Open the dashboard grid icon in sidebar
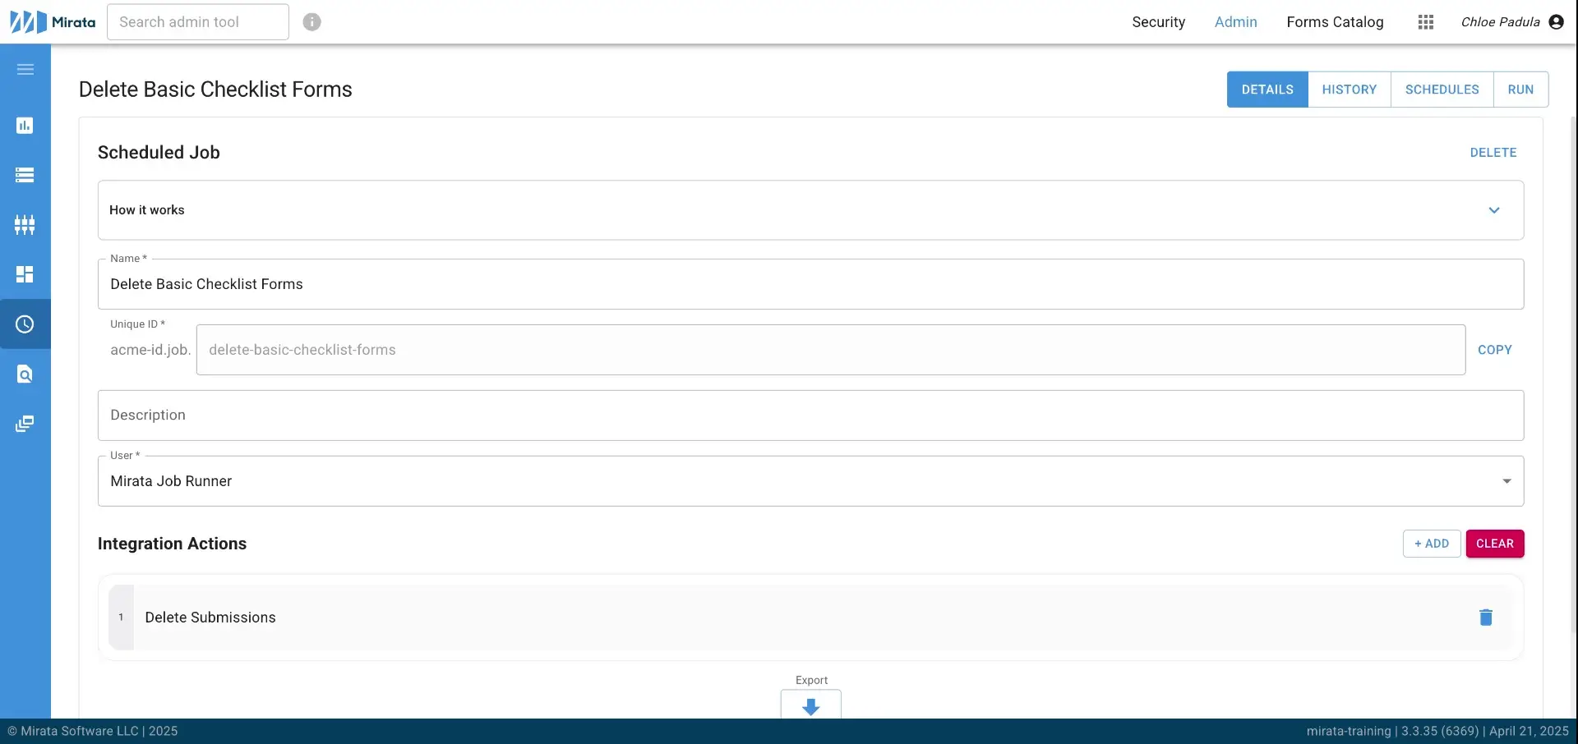Screen dimensions: 1578x744 [25, 274]
